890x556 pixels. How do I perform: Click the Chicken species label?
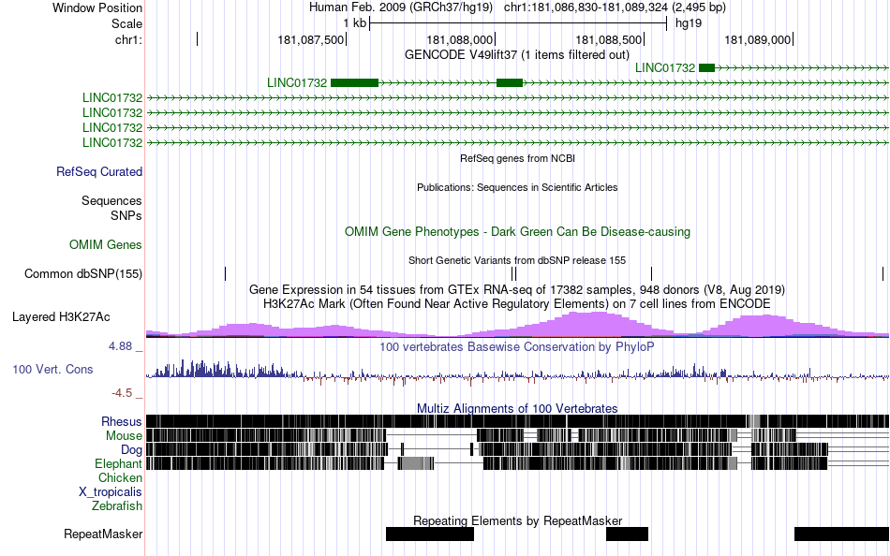pyautogui.click(x=120, y=477)
